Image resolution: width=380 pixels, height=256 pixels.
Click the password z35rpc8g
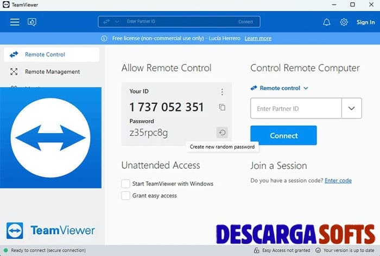tap(149, 133)
